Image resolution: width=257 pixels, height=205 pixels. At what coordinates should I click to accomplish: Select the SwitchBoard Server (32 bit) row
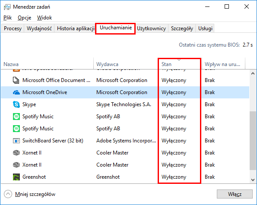[x=125, y=141]
